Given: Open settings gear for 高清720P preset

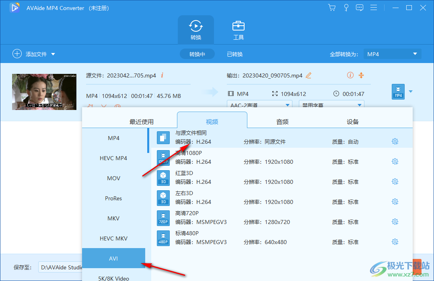Looking at the screenshot, I should pyautogui.click(x=395, y=222).
